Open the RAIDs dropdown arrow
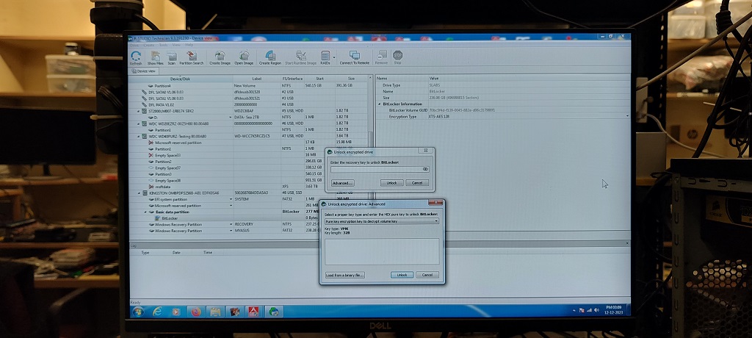This screenshot has width=752, height=338. coord(334,57)
